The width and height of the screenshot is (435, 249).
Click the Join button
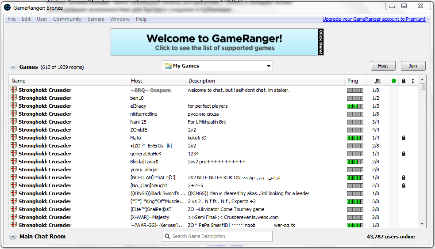[413, 66]
